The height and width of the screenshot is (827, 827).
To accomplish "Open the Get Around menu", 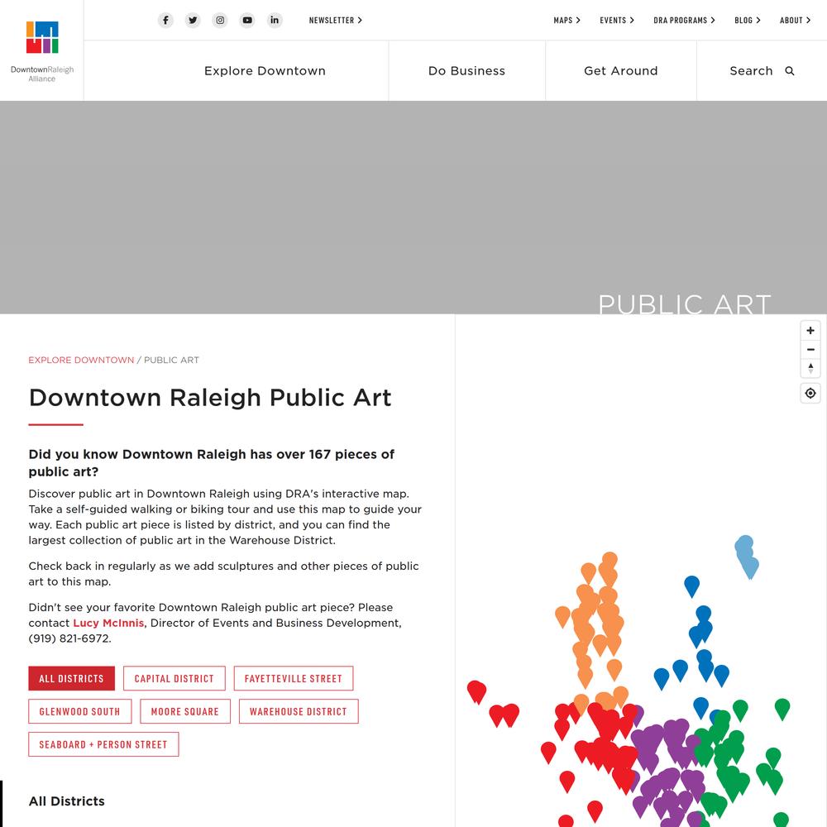I will click(620, 71).
